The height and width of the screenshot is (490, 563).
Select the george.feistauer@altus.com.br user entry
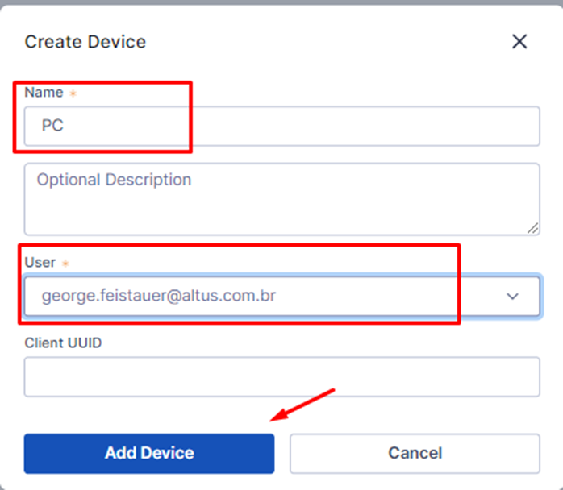point(159,296)
